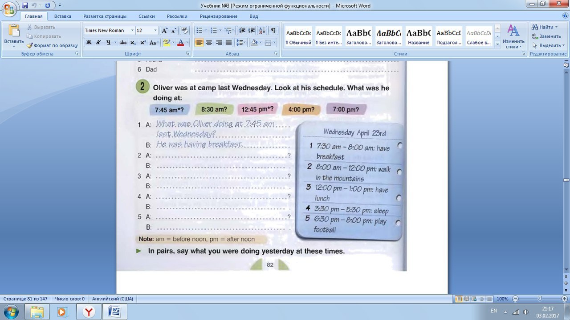This screenshot has width=570, height=320.
Task: Apply the Без интервала style
Action: click(x=328, y=36)
